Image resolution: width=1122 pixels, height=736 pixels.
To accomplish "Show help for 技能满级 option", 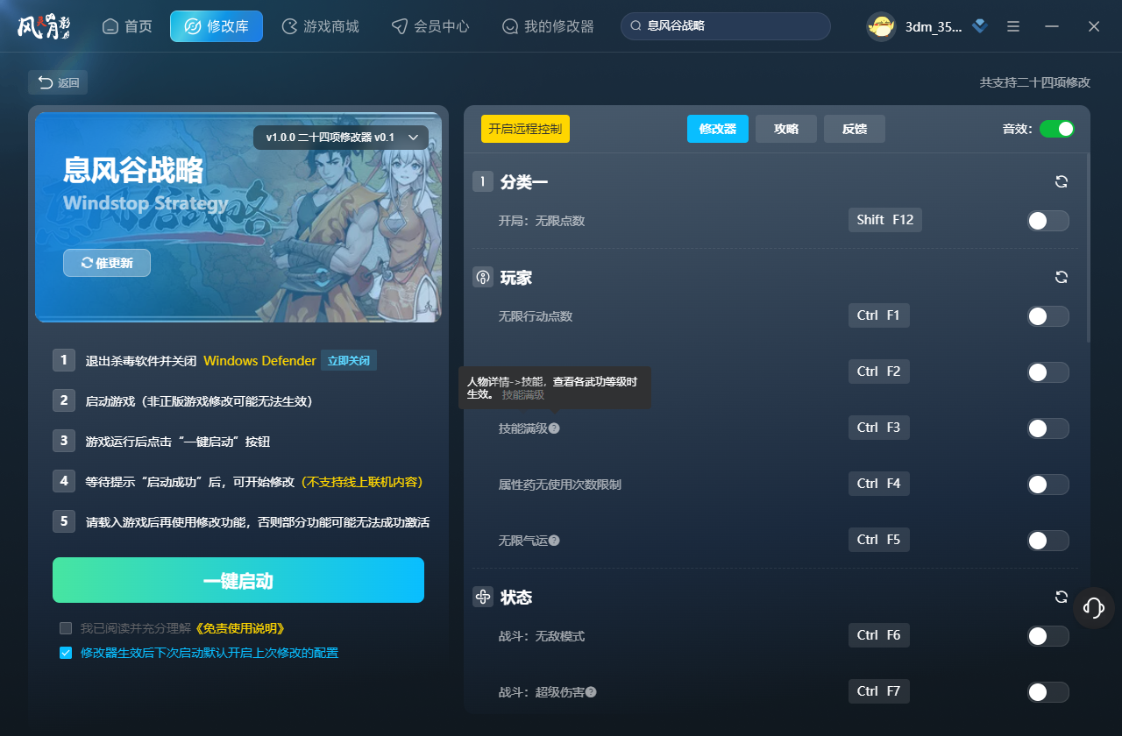I will (554, 428).
